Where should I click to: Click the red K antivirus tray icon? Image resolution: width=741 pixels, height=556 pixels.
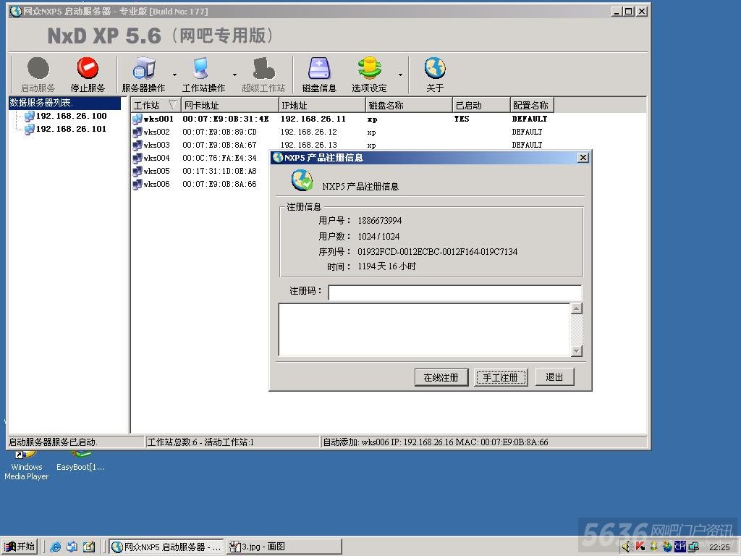pyautogui.click(x=640, y=547)
